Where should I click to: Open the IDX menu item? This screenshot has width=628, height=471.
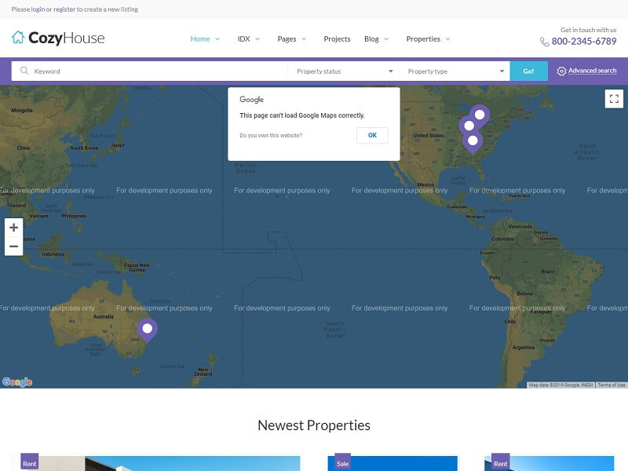coord(243,38)
